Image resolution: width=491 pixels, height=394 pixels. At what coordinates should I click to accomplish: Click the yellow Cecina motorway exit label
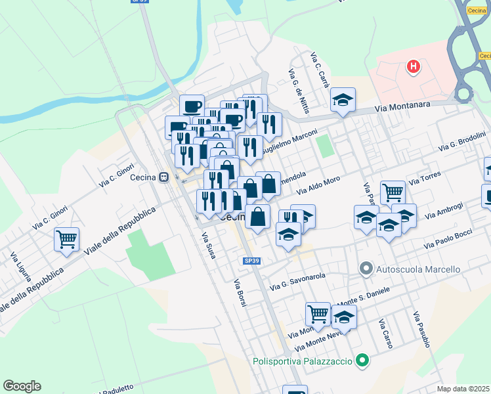(x=477, y=11)
